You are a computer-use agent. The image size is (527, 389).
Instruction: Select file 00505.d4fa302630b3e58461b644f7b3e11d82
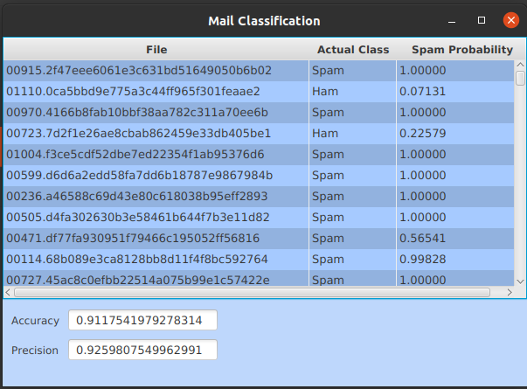(156, 217)
